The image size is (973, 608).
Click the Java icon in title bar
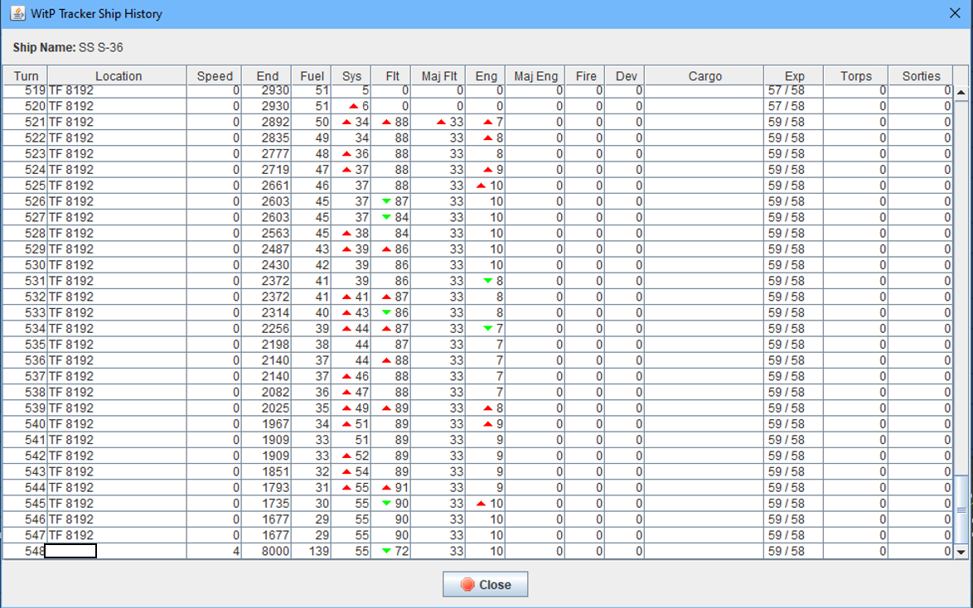coord(17,13)
